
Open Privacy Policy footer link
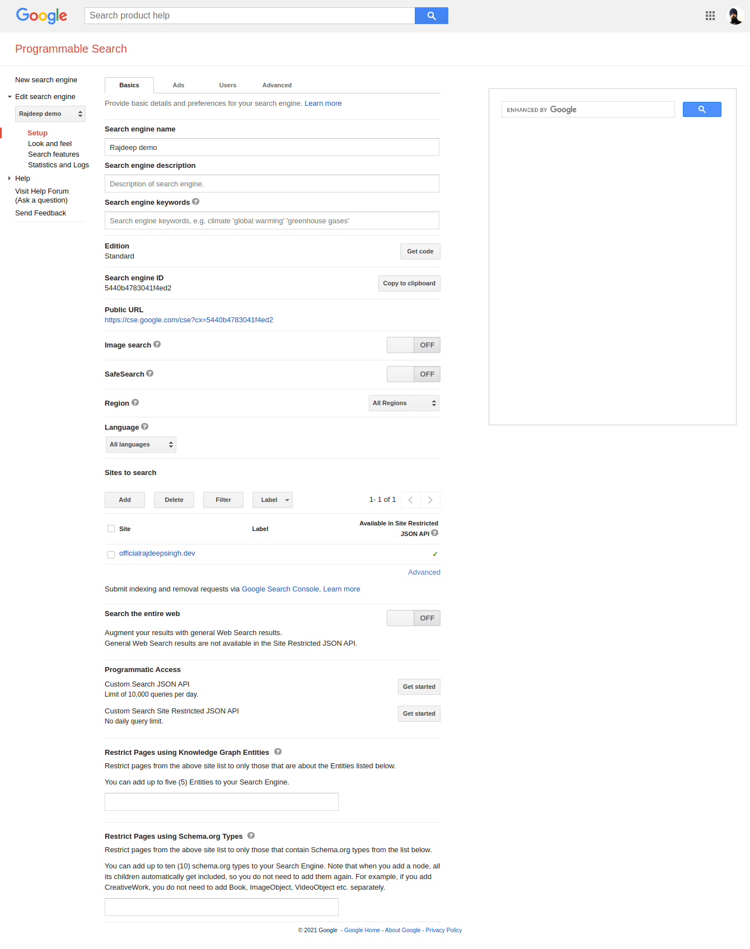pos(444,930)
